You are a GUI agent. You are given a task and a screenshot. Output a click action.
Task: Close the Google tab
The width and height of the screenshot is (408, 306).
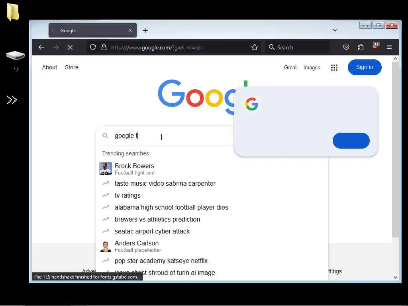(130, 30)
